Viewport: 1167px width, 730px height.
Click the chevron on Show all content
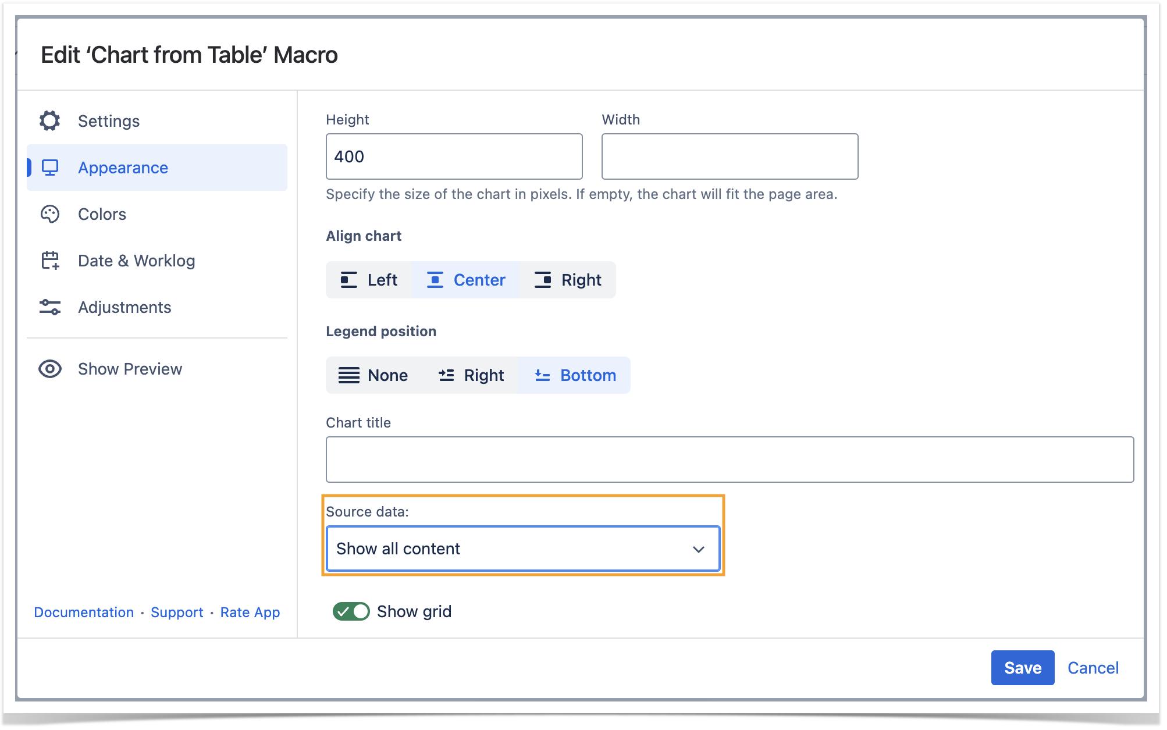click(x=698, y=549)
